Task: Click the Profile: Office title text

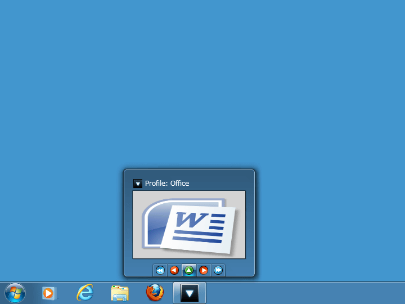Action: point(167,184)
